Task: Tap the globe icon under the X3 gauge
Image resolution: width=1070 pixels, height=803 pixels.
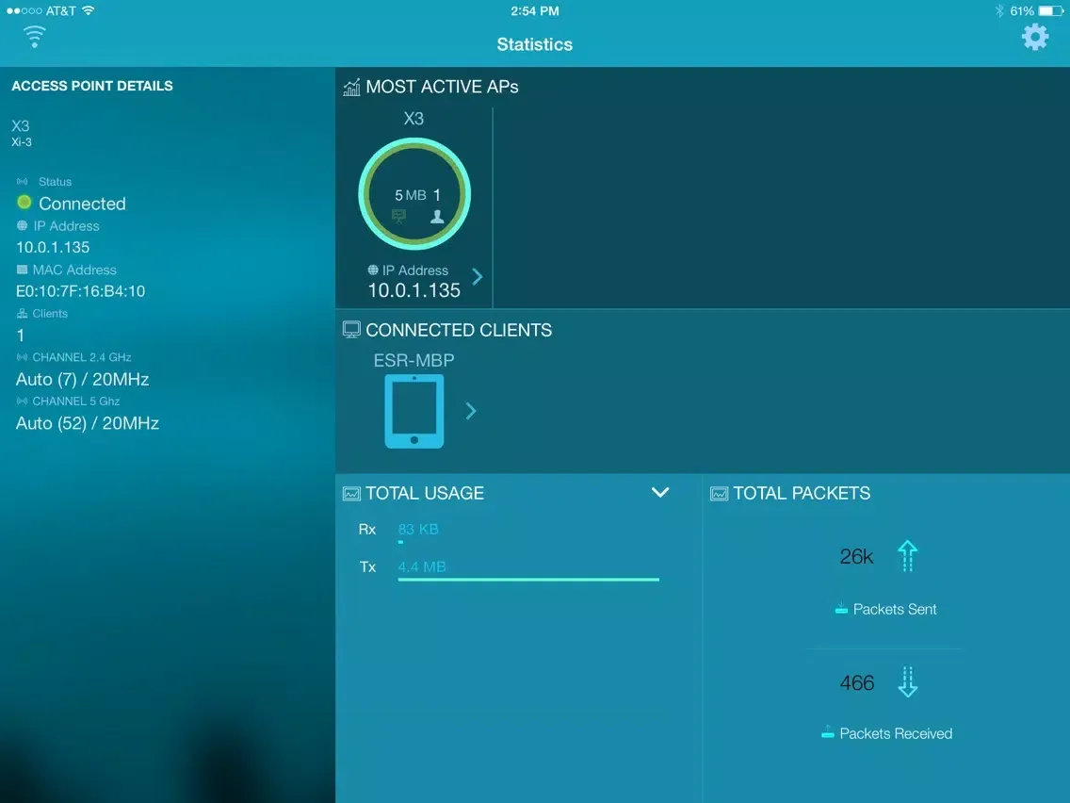Action: point(373,270)
